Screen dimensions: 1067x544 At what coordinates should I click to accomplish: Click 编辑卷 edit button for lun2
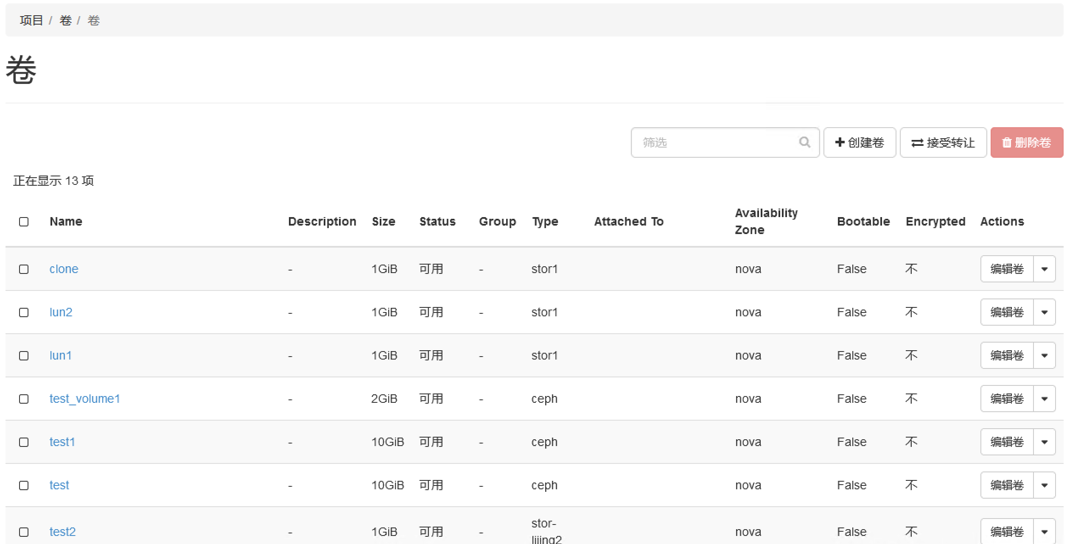point(1007,312)
